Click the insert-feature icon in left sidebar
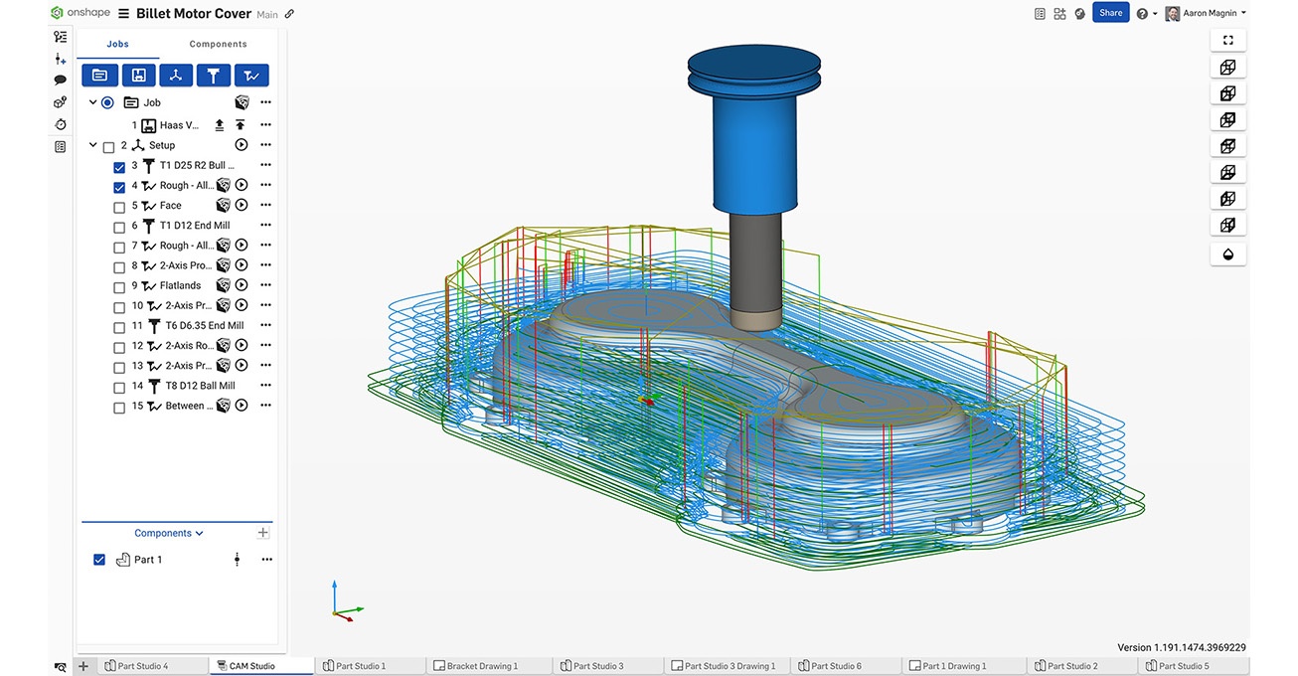Screen dimensions: 1298x676 click(60, 59)
